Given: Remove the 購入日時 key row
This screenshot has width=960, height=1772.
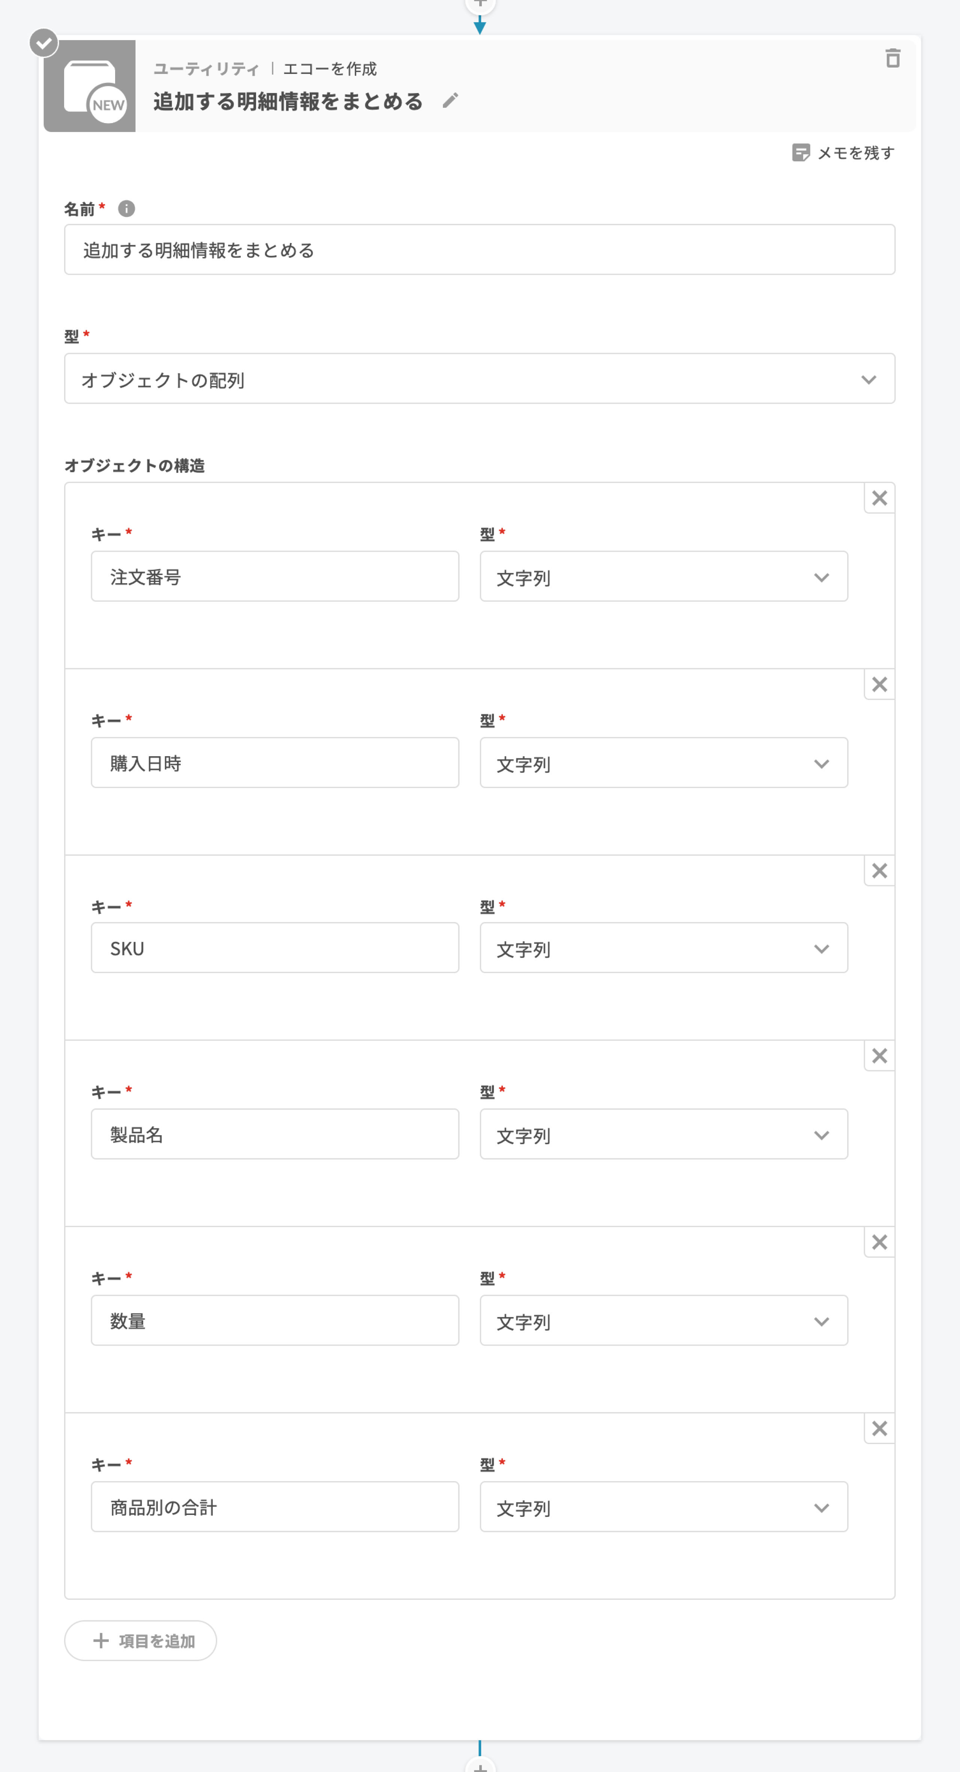Looking at the screenshot, I should (x=879, y=684).
